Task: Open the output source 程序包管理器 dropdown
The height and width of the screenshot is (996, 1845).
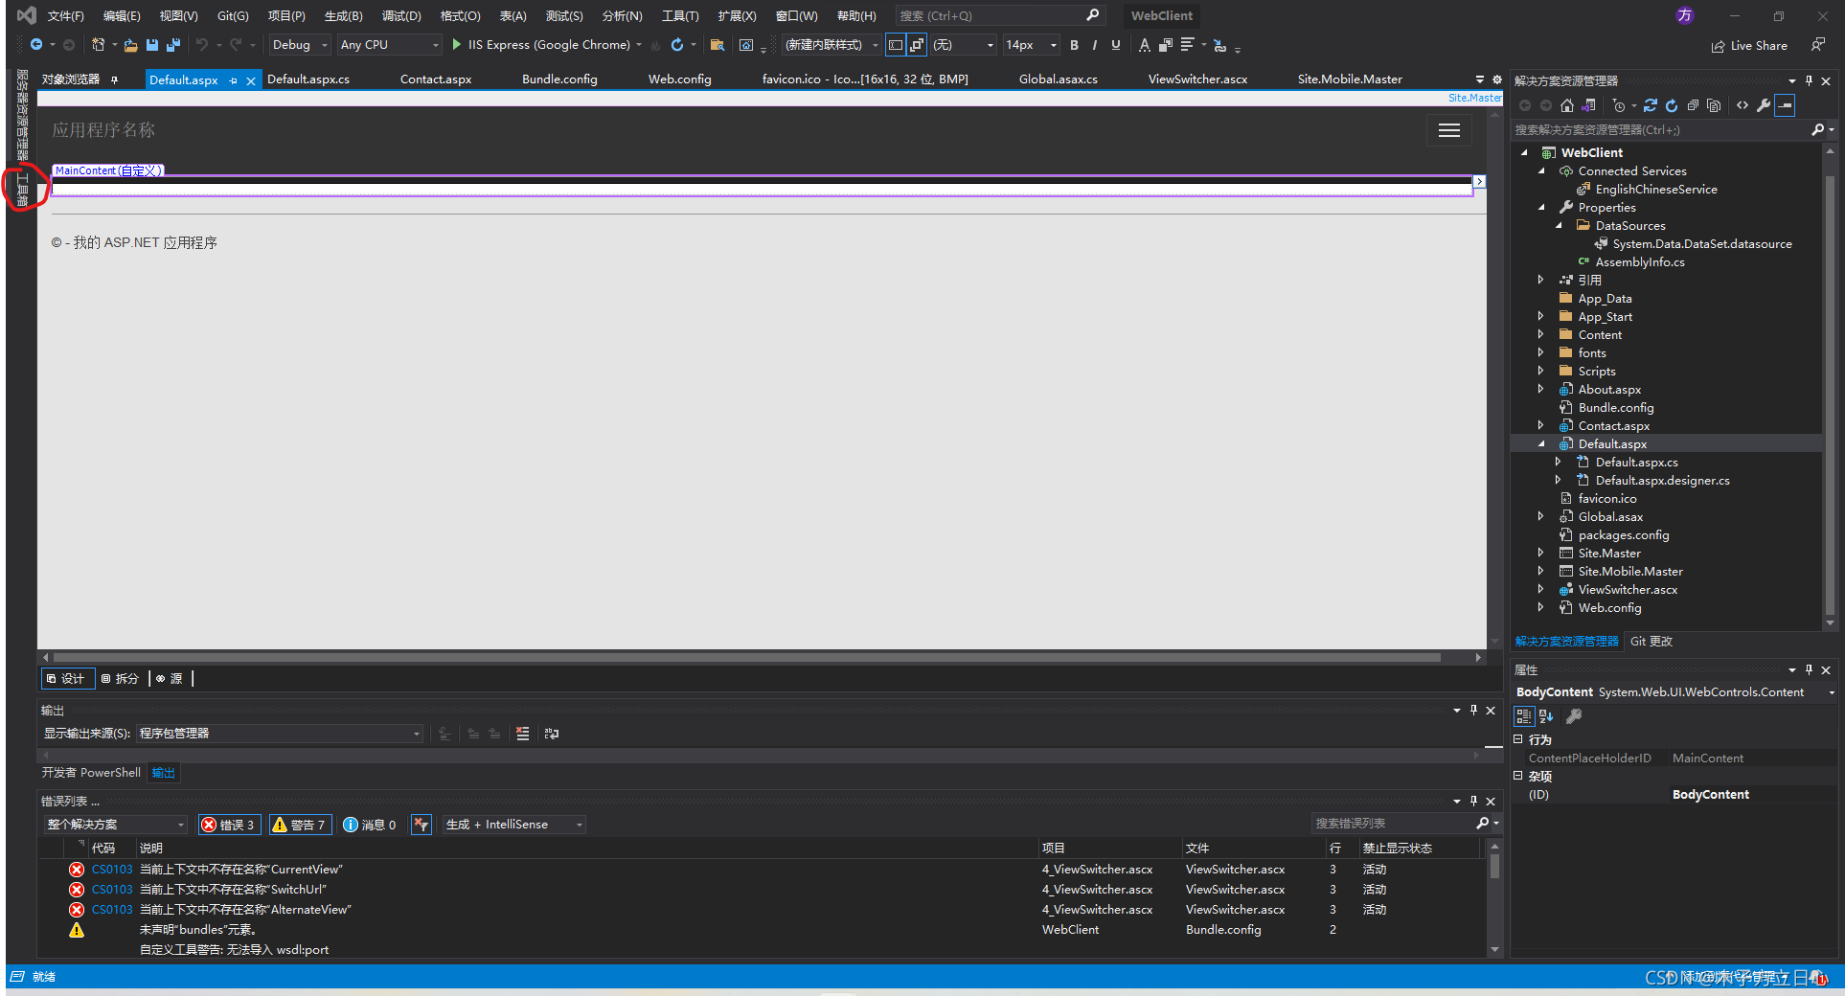Action: [280, 734]
